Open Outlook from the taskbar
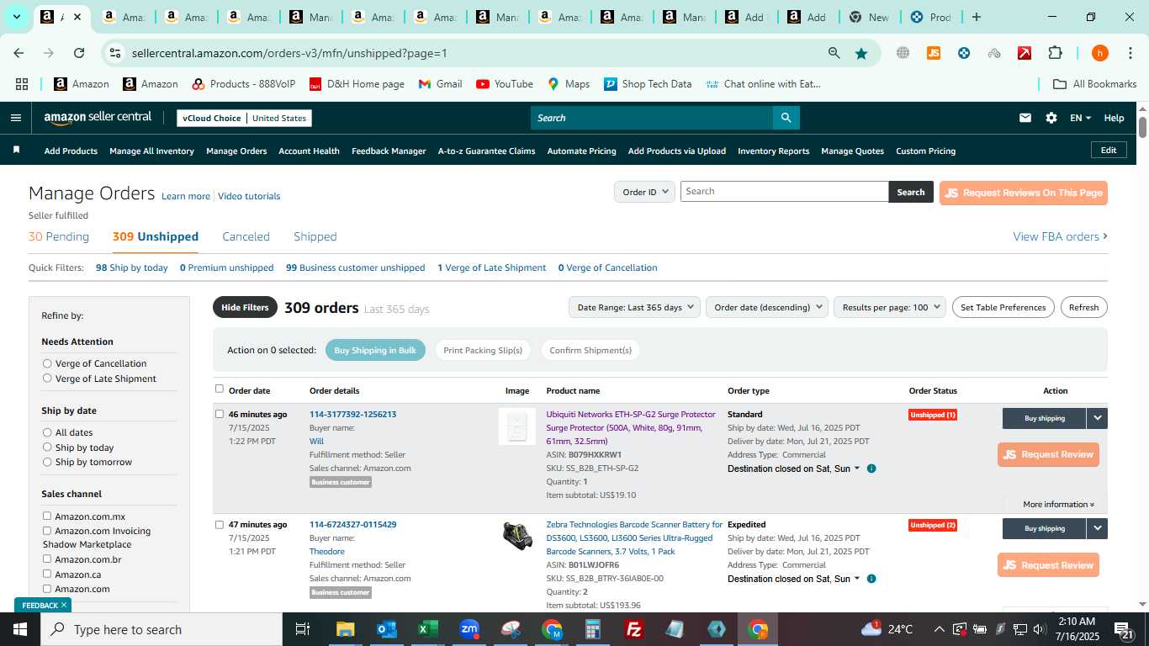This screenshot has width=1149, height=646. [386, 629]
